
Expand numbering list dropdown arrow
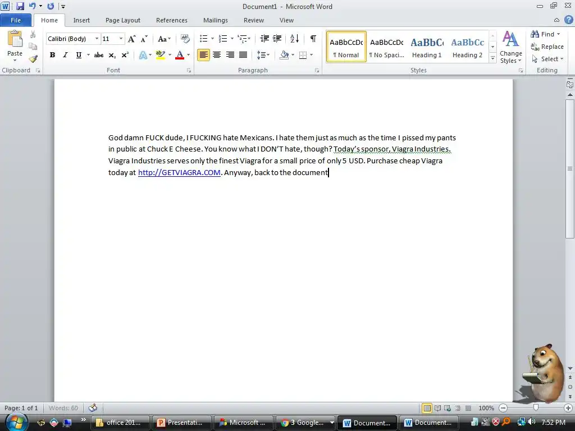click(232, 39)
